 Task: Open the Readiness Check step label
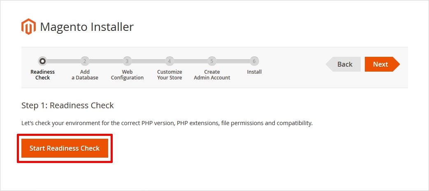pos(42,75)
